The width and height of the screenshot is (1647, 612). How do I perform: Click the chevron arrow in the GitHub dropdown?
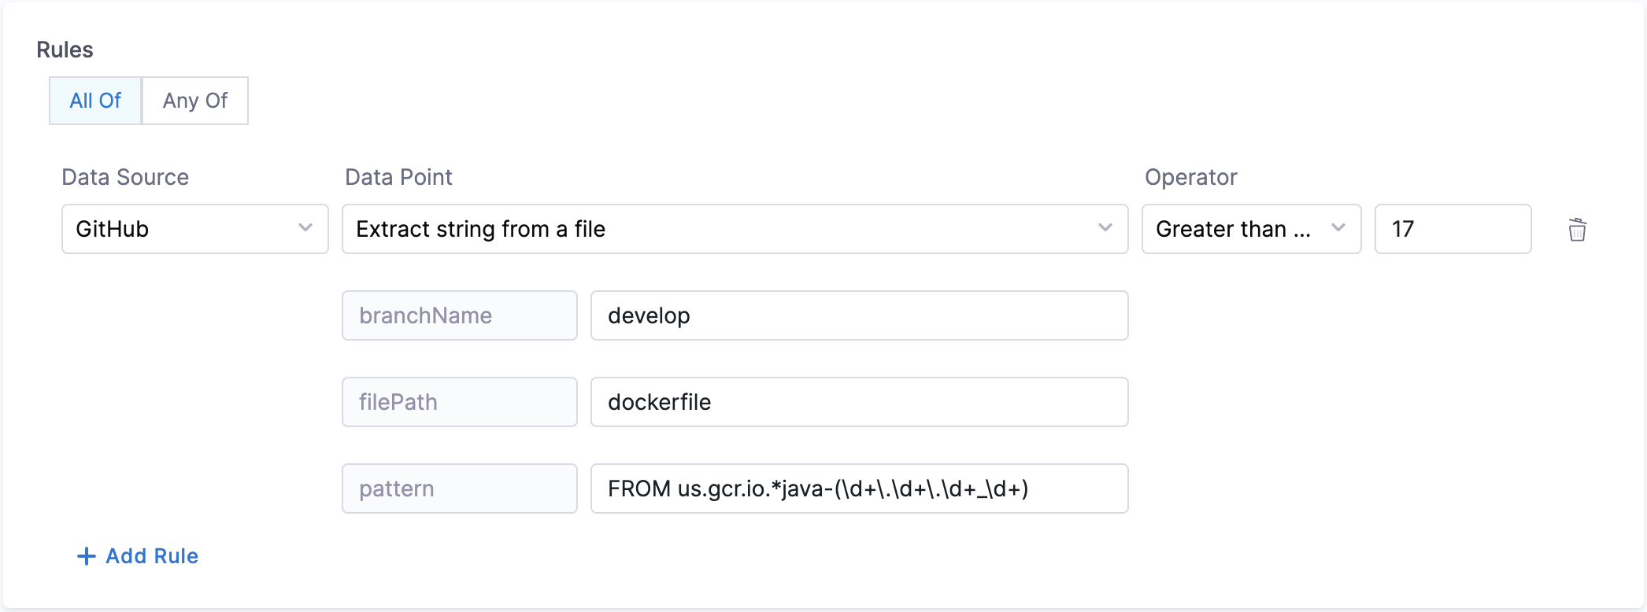point(305,228)
